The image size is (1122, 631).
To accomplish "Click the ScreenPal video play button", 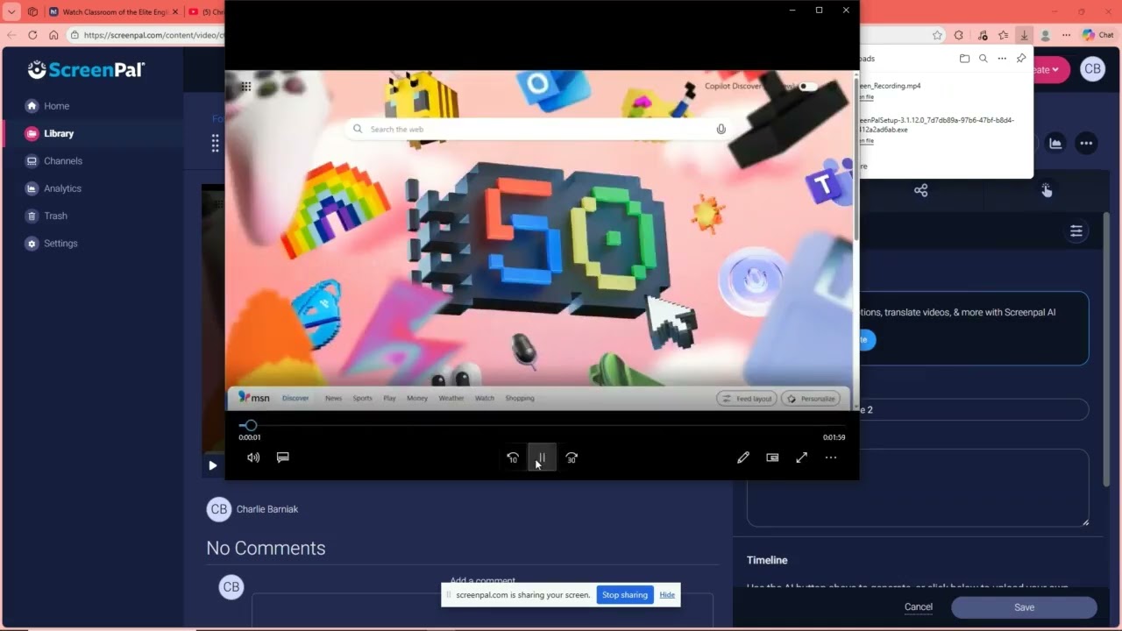I will click(x=212, y=465).
